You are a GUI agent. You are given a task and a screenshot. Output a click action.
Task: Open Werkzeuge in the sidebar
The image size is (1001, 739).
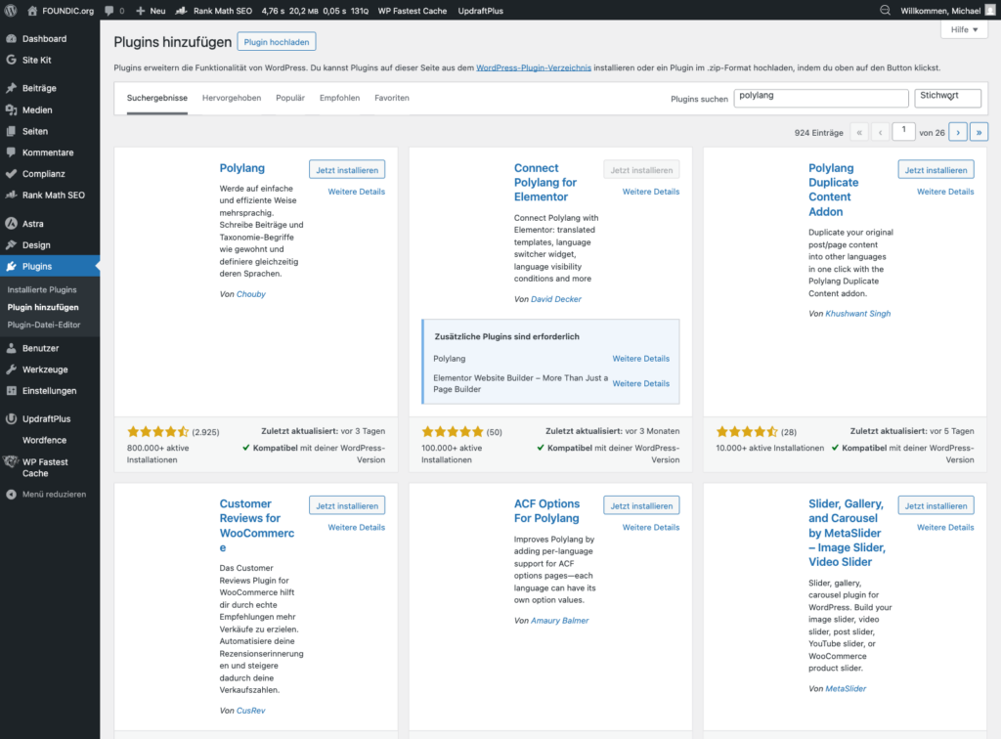(x=45, y=369)
